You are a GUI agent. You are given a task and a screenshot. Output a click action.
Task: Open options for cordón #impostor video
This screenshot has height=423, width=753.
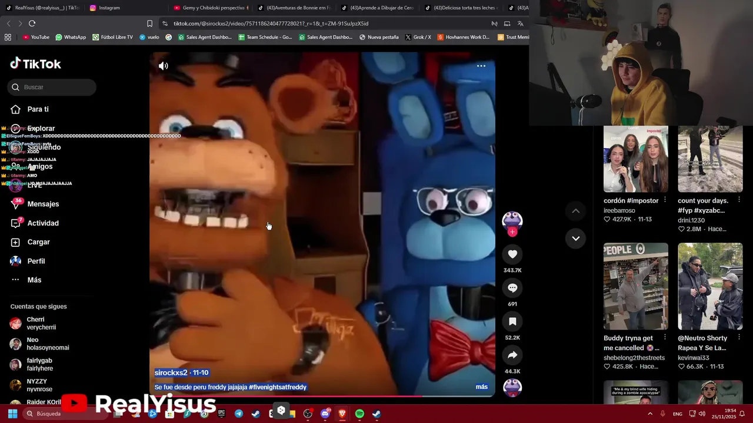point(665,200)
